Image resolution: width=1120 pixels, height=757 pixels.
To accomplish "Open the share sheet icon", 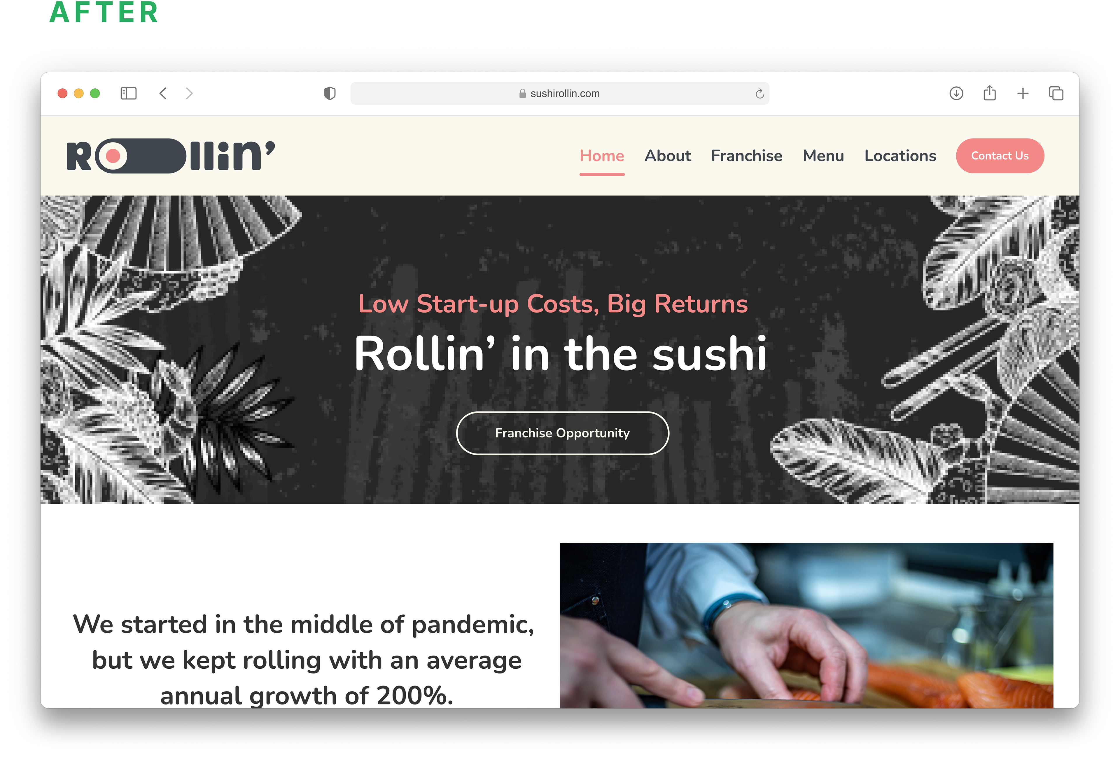I will (x=989, y=92).
